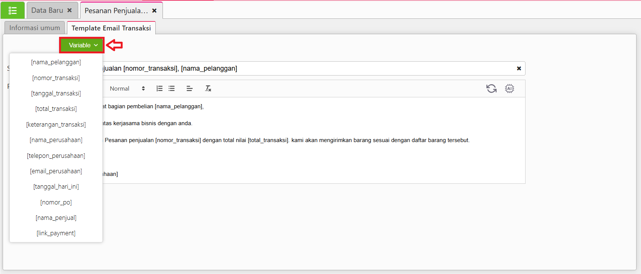The width and height of the screenshot is (641, 274).
Task: Open the AI assistant chip icon
Action: pos(509,89)
